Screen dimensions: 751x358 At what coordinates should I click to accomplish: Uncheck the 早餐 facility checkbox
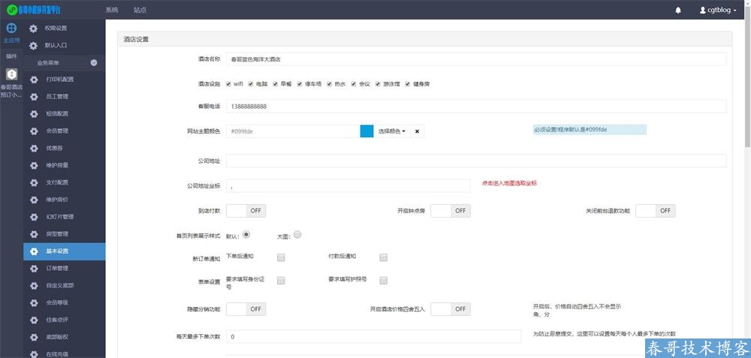pos(276,84)
